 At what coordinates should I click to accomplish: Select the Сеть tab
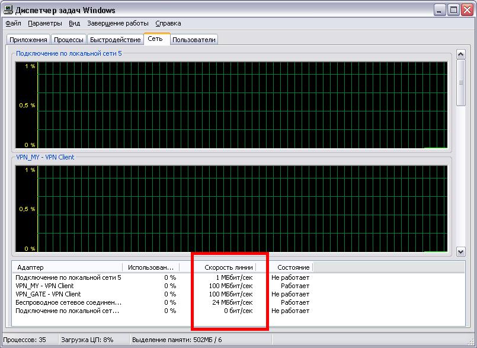tap(156, 39)
